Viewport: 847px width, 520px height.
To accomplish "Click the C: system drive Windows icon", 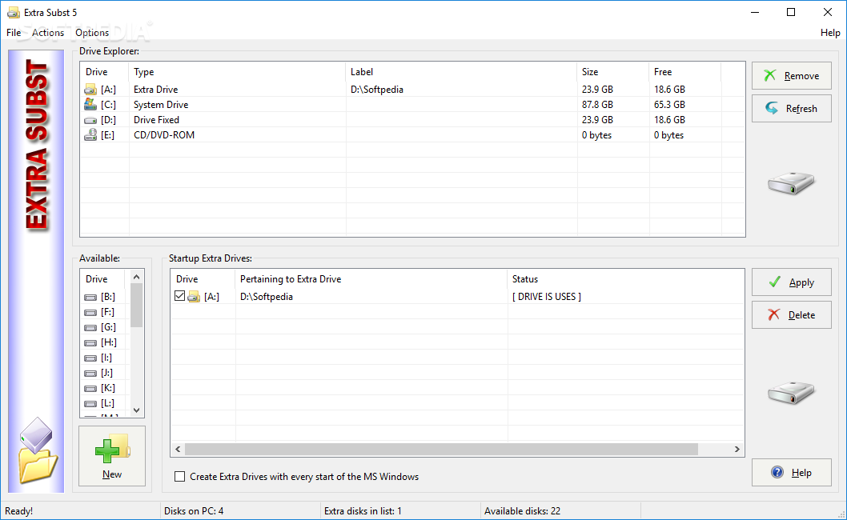I will tap(90, 104).
